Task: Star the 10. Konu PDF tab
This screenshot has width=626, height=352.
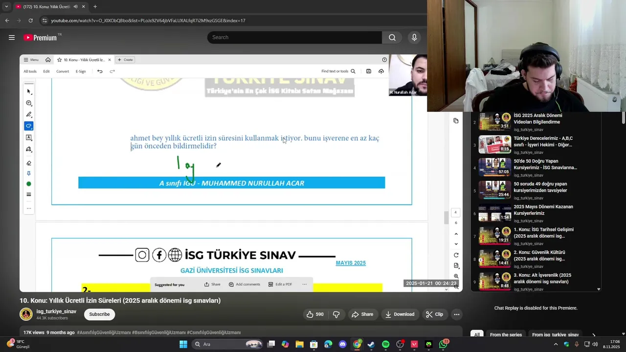Action: (59, 60)
